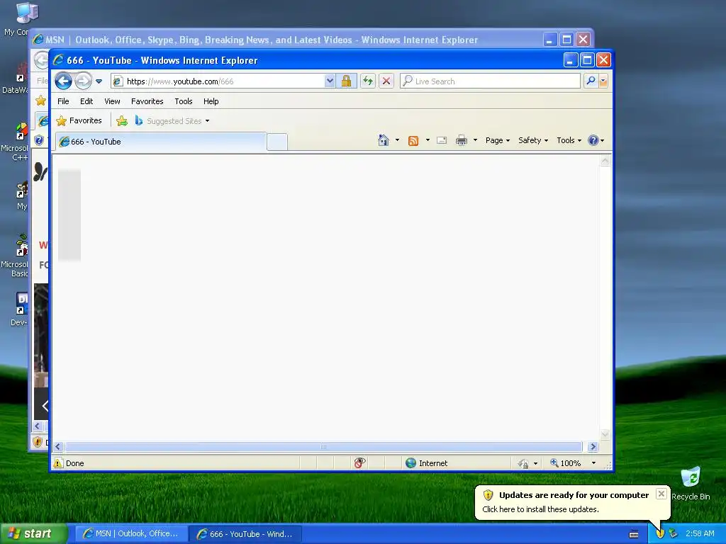Click the favorites star in MSN window
Screen dimensions: 726x544
point(40,101)
